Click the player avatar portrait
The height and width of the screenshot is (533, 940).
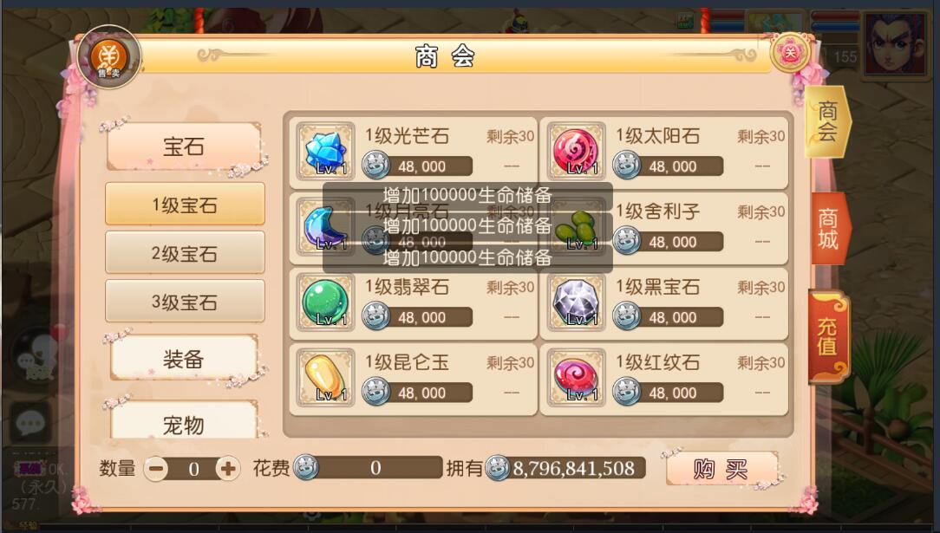coord(894,44)
